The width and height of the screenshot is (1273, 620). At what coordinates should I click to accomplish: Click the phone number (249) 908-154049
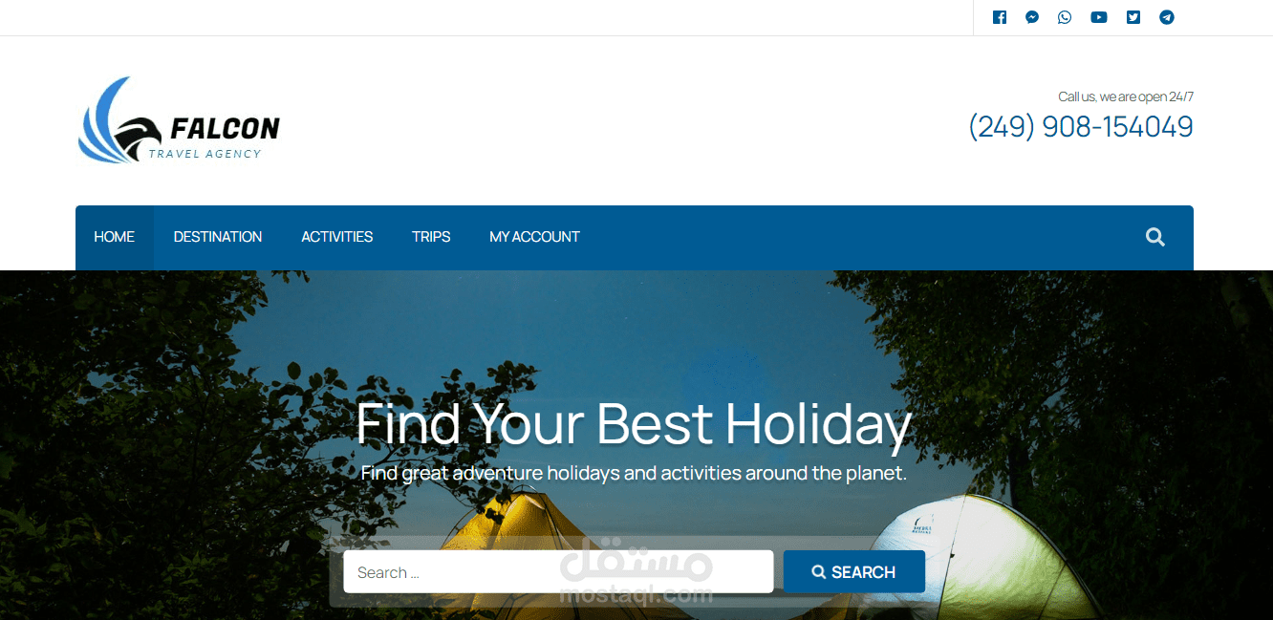1081,126
